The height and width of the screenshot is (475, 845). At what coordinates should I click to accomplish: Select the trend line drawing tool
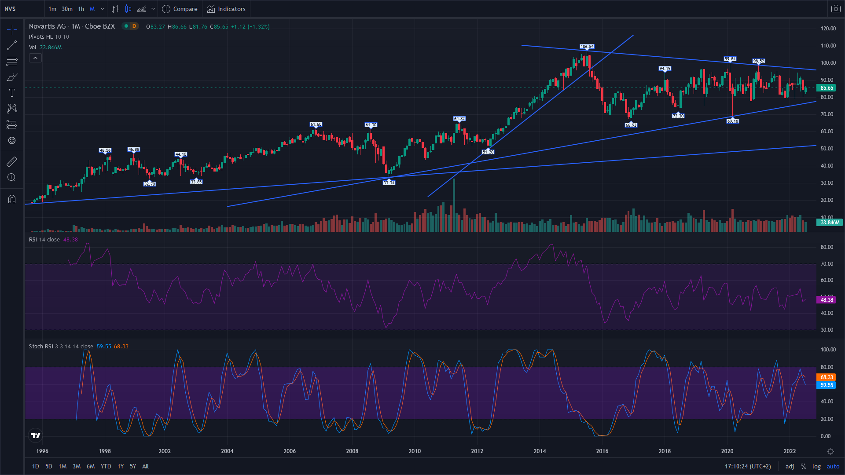12,45
